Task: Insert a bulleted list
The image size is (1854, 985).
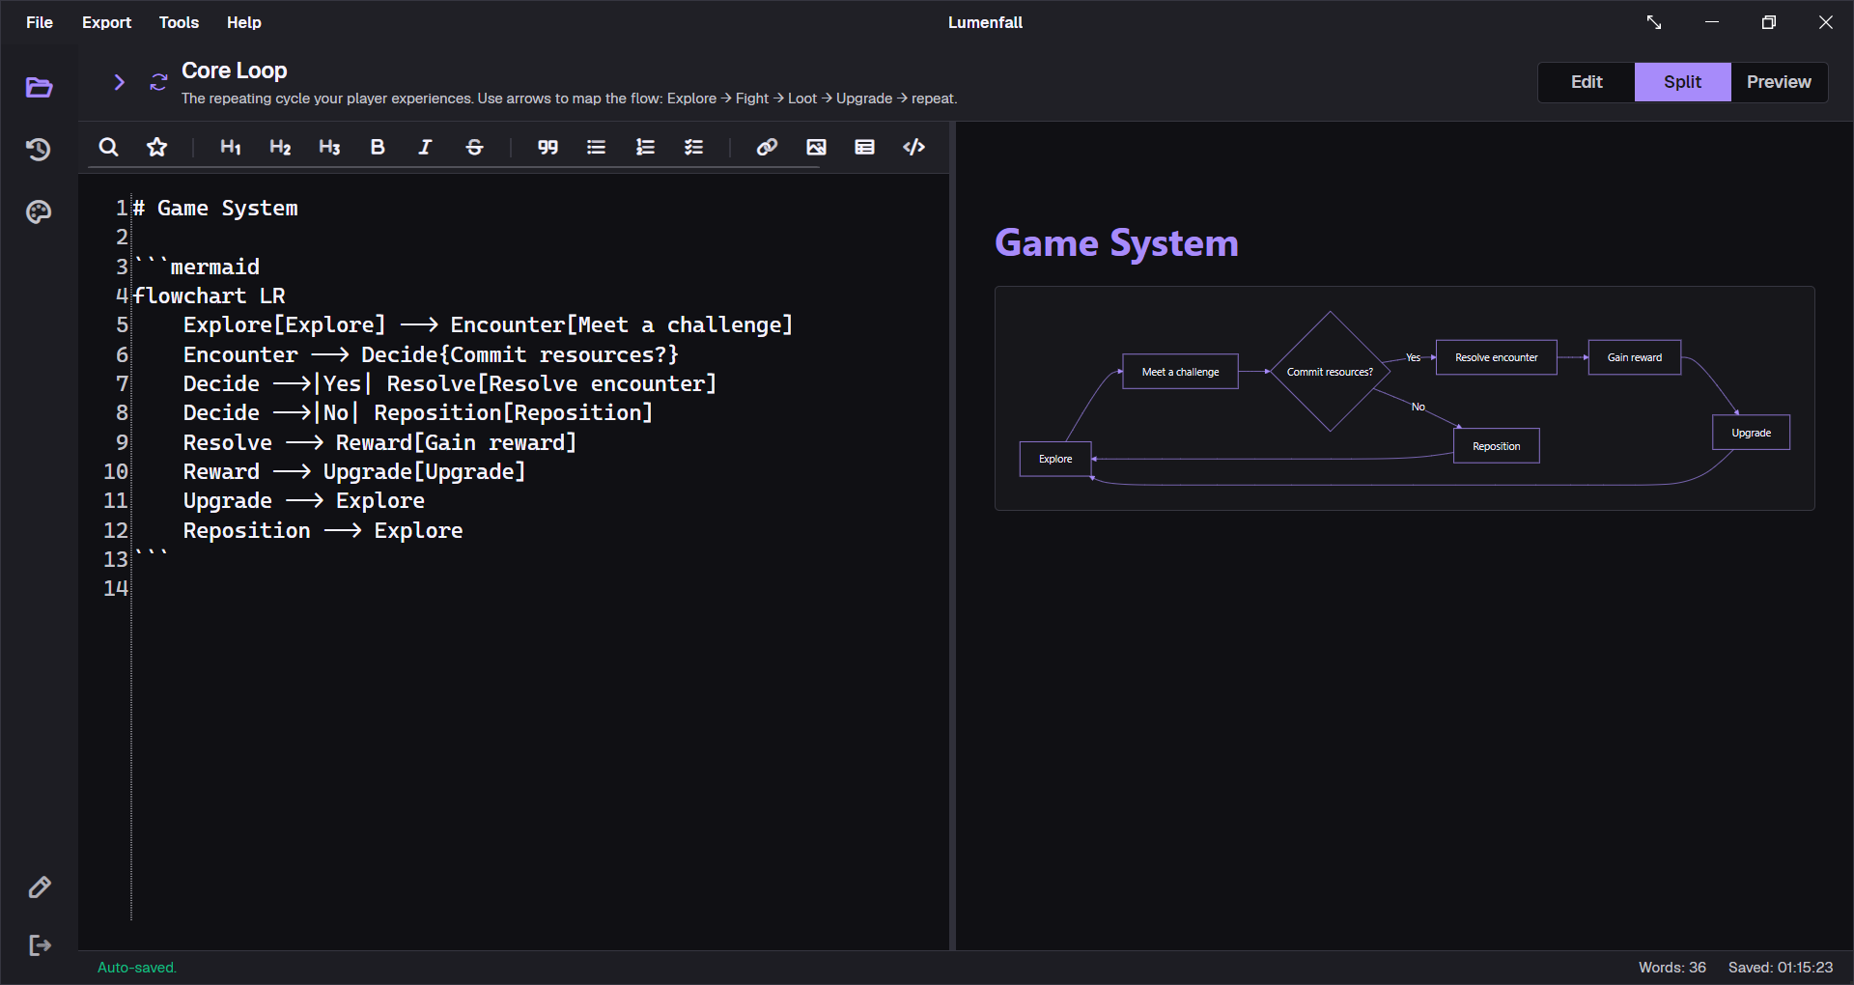Action: click(x=596, y=147)
